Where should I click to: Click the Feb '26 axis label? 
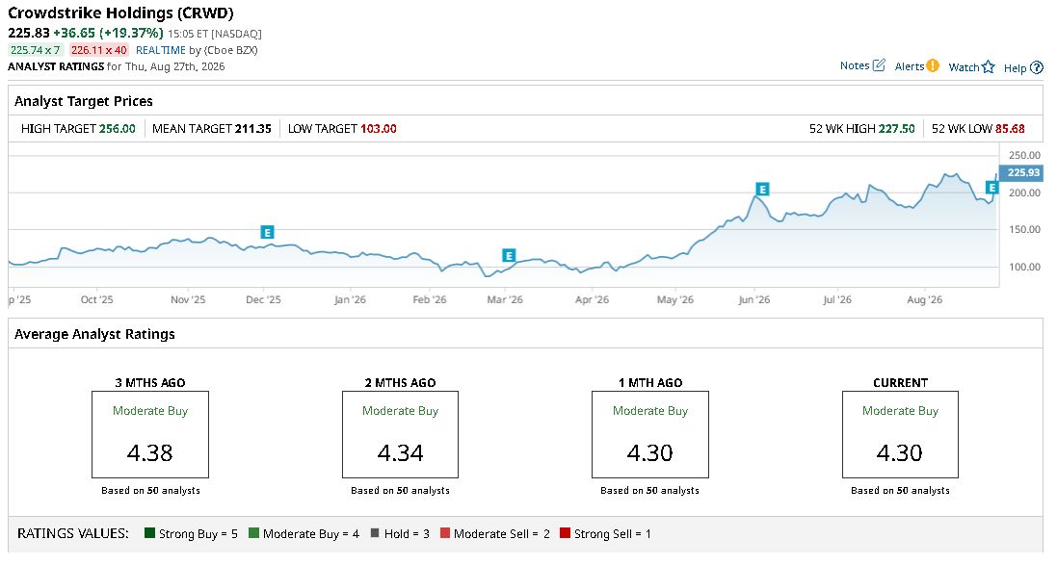430,299
